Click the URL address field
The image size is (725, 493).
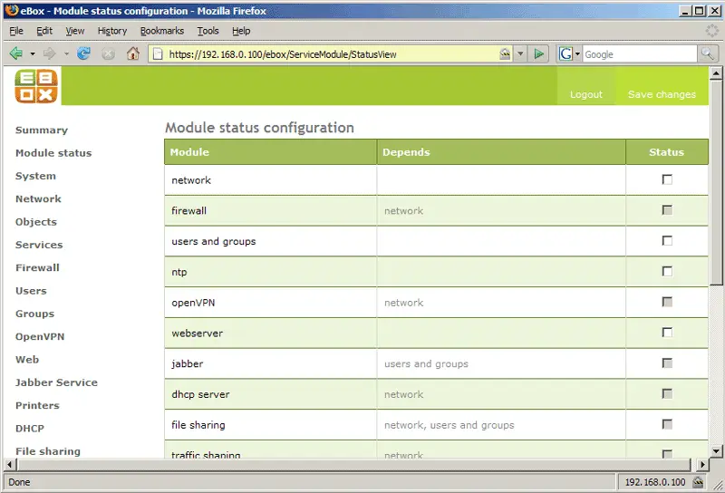coord(331,54)
